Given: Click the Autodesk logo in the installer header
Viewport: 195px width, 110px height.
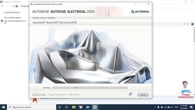Looking at the screenshot, I should coord(140,12).
